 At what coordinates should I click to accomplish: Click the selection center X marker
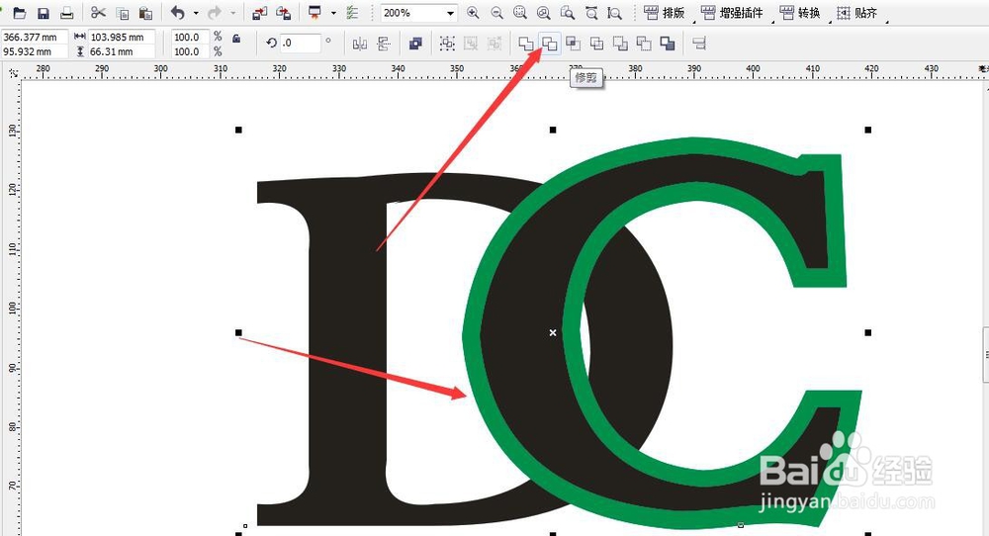tap(553, 332)
